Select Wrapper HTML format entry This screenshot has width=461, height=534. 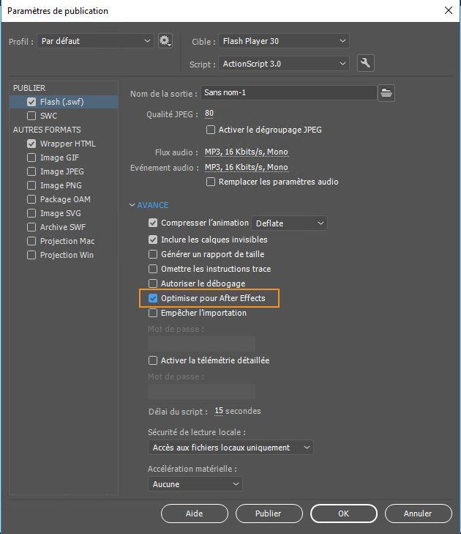click(67, 144)
